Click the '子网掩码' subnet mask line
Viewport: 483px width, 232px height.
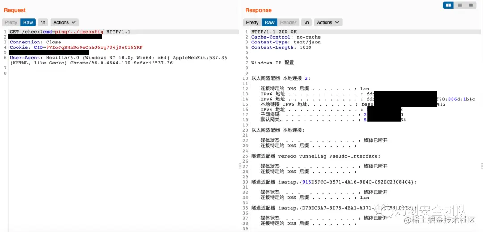331,115
